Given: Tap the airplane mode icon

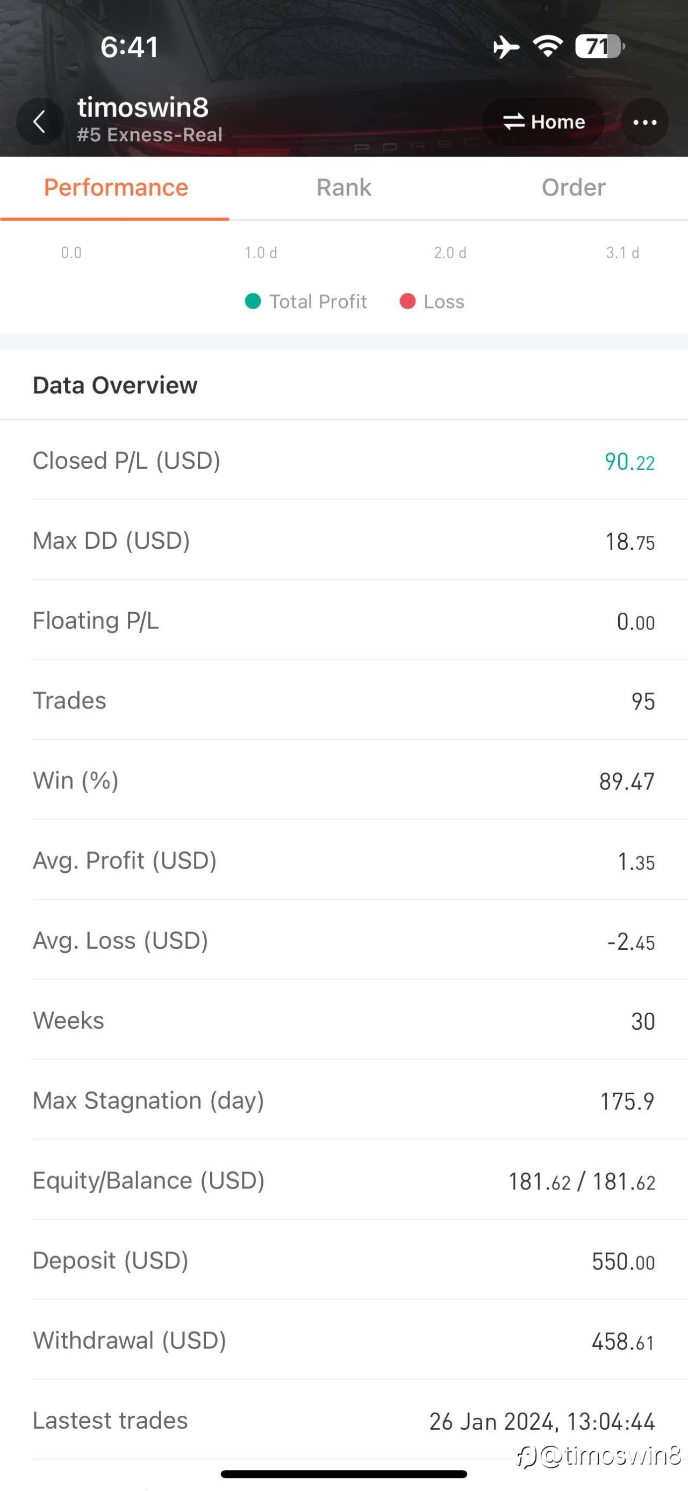Looking at the screenshot, I should 506,47.
